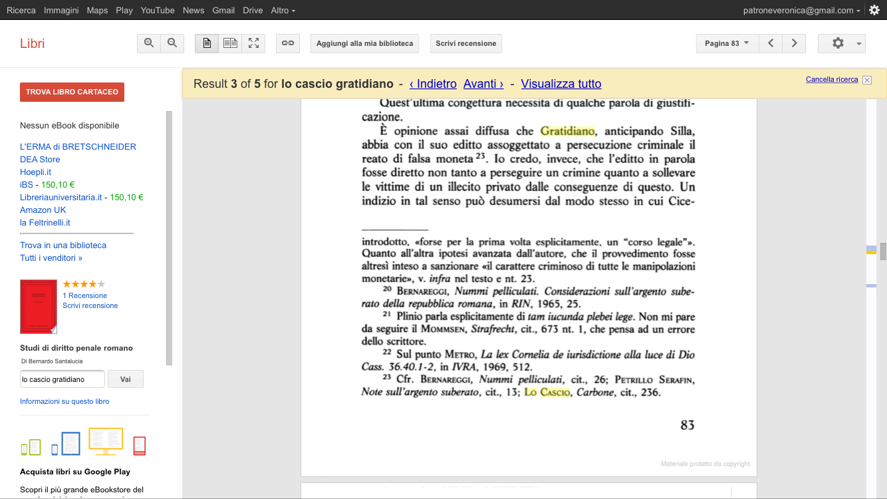This screenshot has width=887, height=499.
Task: Click the page vertical scrollbar thumb
Action: pyautogui.click(x=883, y=251)
